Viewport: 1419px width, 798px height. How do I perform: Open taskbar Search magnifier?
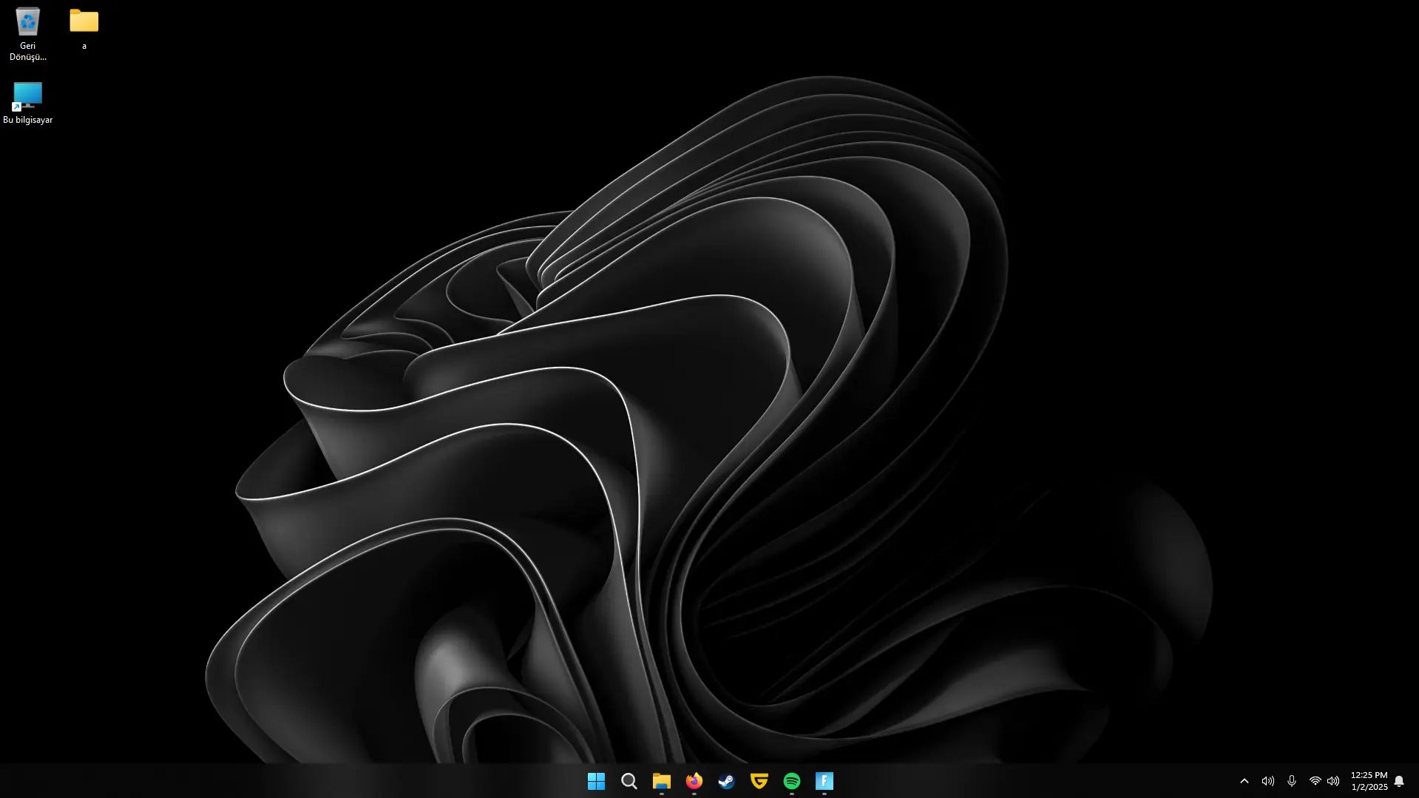(629, 781)
